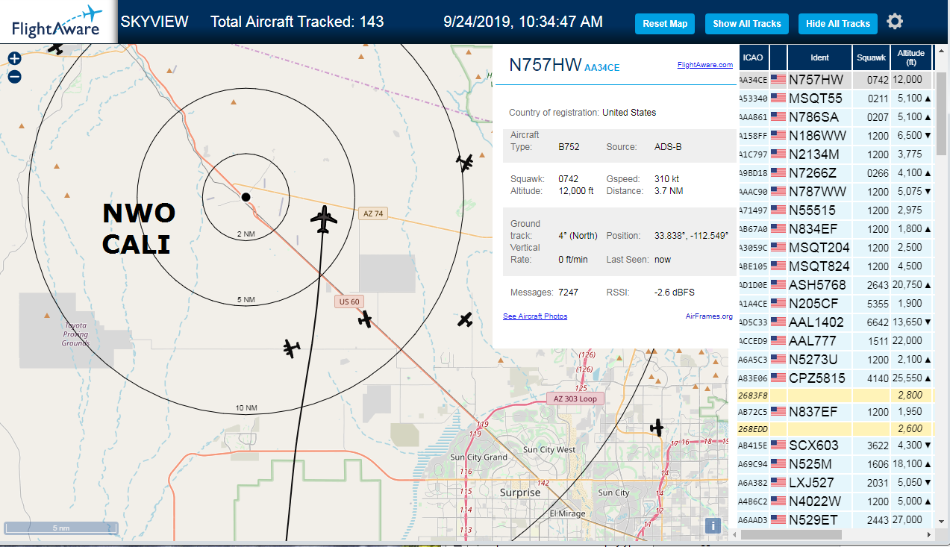This screenshot has width=950, height=547.
Task: Select the N786SA row
Action: [x=835, y=117]
